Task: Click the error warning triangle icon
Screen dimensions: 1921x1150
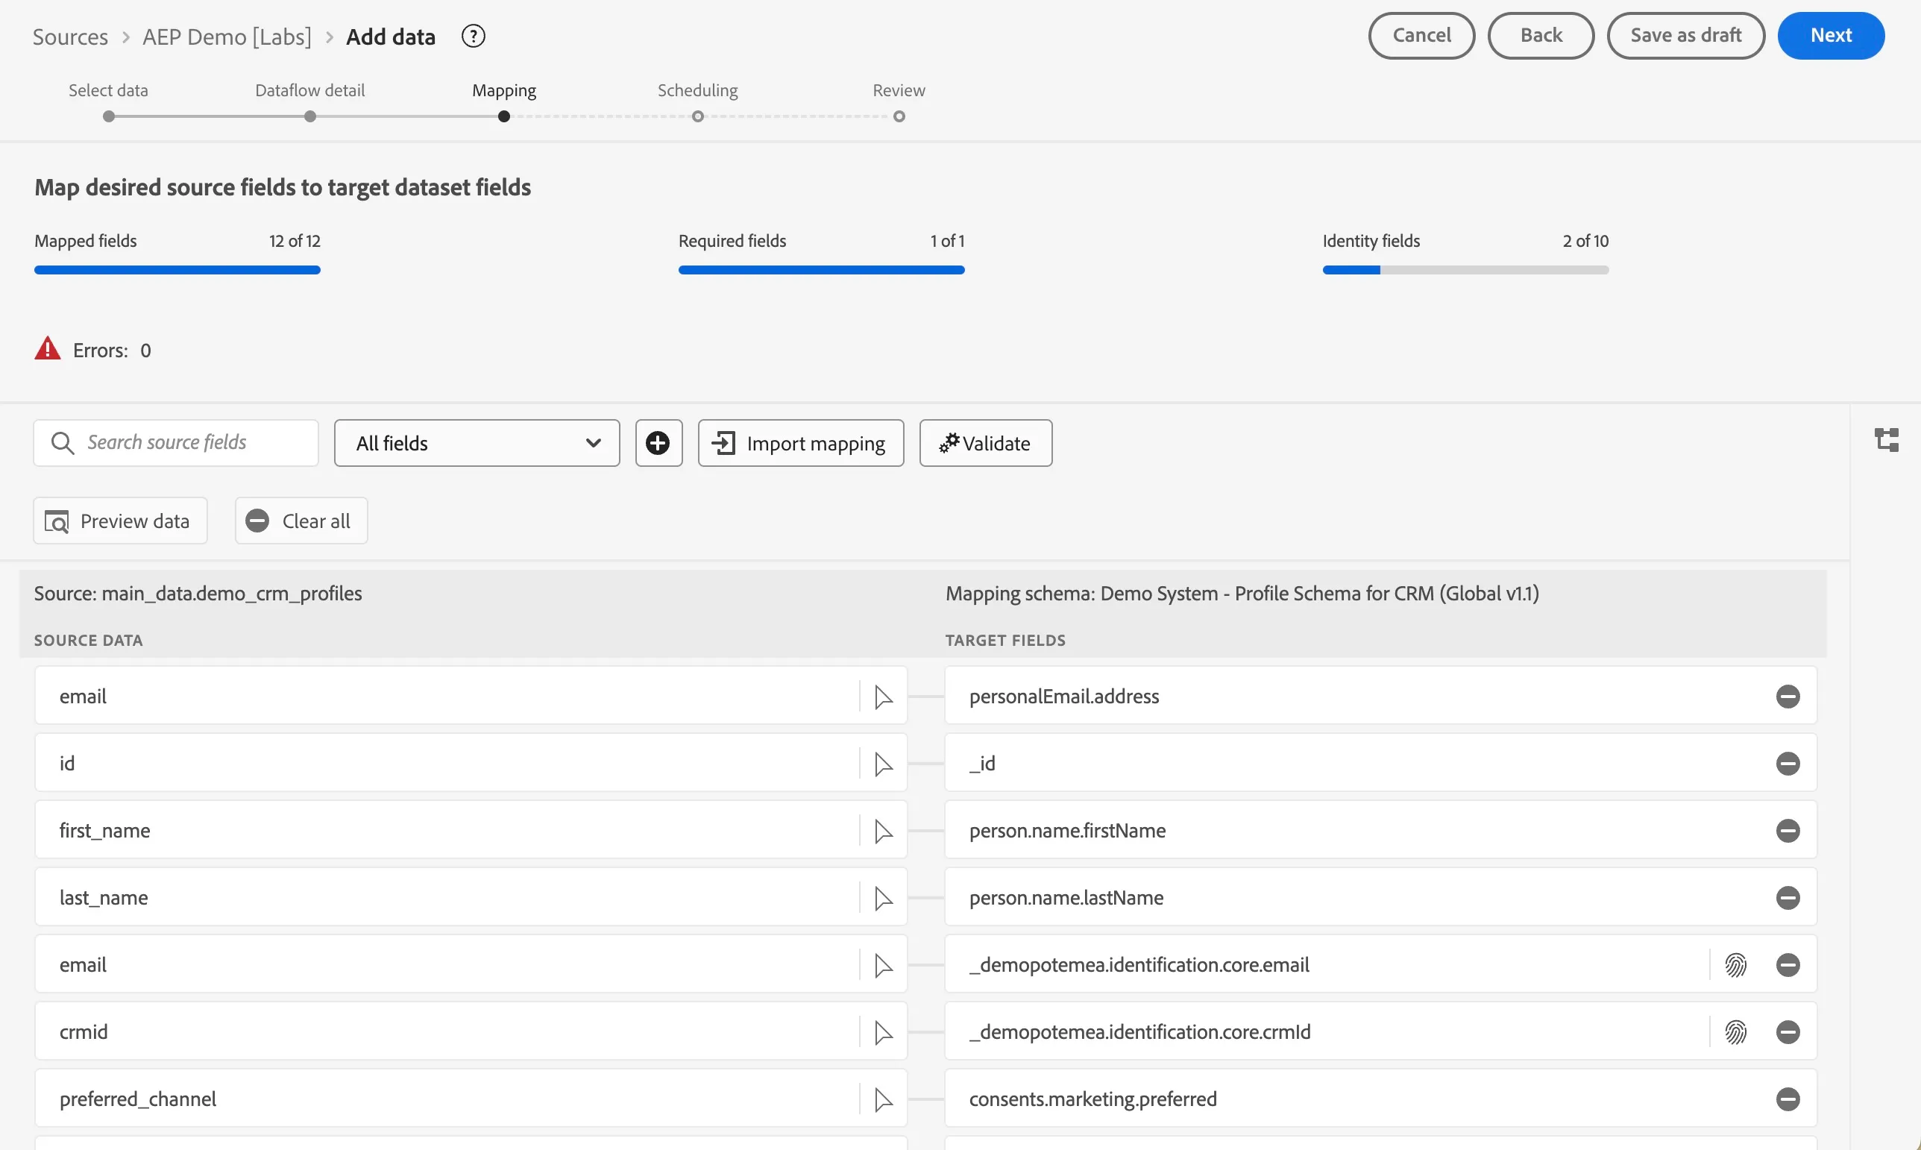Action: point(47,349)
